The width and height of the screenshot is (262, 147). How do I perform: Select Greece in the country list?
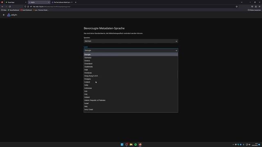pyautogui.click(x=131, y=61)
